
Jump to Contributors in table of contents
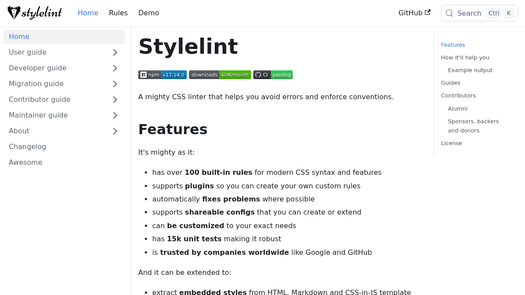coord(458,96)
